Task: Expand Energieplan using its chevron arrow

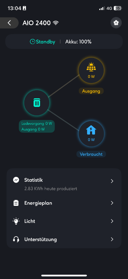Action: (112, 203)
